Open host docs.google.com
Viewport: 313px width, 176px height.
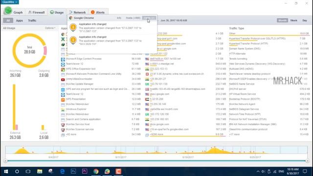pyautogui.click(x=159, y=124)
